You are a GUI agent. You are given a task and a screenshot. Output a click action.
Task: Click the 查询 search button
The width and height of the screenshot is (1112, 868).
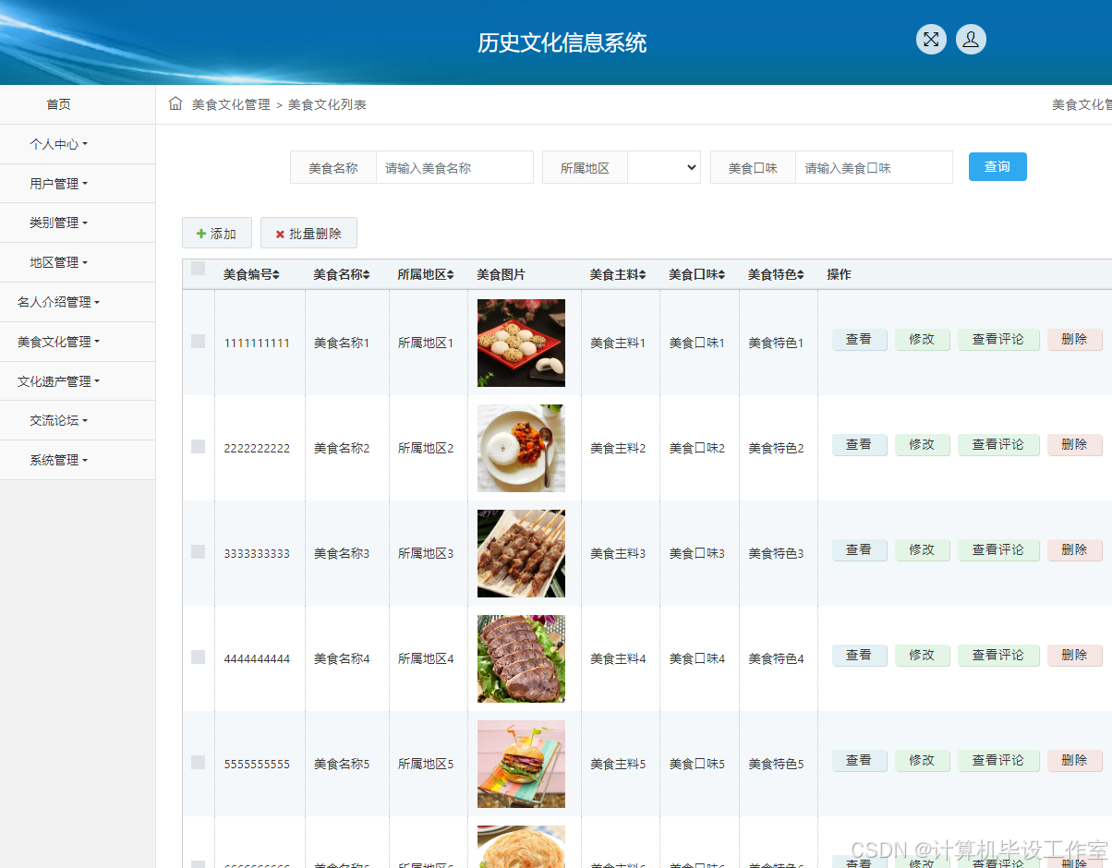[x=997, y=166]
